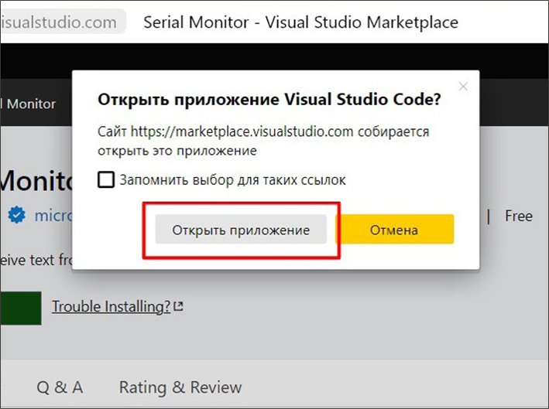Click the marketplace.visualstudio.com URL text in dialog
The image size is (549, 409).
pyautogui.click(x=242, y=131)
